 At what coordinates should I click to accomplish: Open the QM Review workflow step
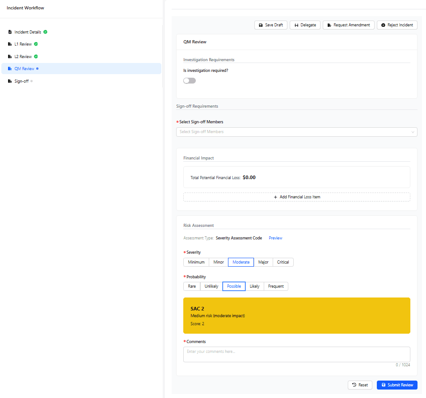(x=24, y=69)
